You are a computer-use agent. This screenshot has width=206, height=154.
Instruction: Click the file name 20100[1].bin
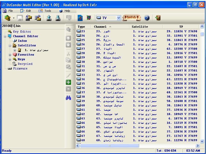tap(11, 26)
